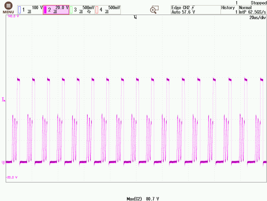Click the rising edge slope symbol
The height and width of the screenshot is (201, 267).
(193, 8)
